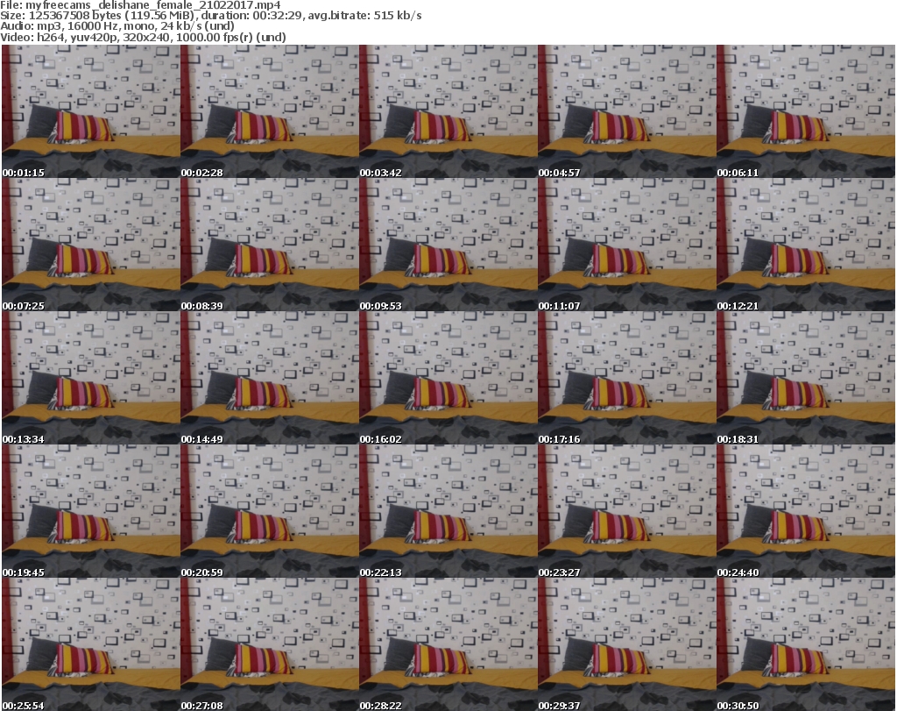This screenshot has width=897, height=711.
Task: Click the size line showing 119.56 MiB
Action: click(x=211, y=16)
